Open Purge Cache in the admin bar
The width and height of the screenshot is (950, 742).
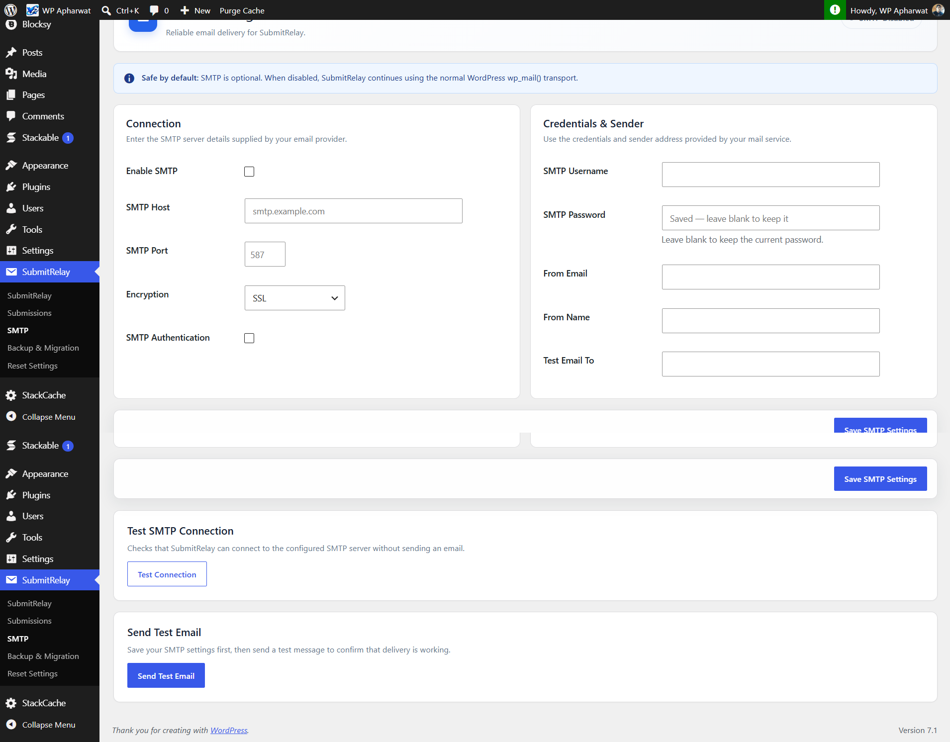[x=242, y=10]
